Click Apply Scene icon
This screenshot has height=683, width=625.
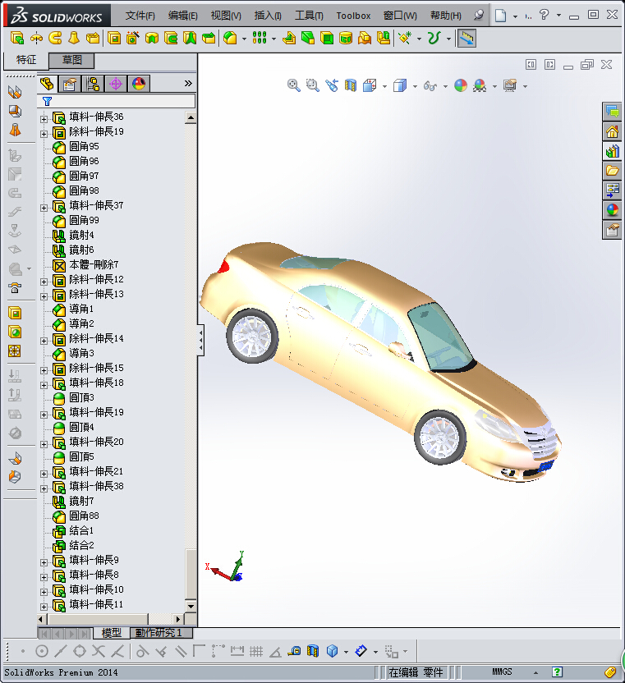click(x=480, y=85)
